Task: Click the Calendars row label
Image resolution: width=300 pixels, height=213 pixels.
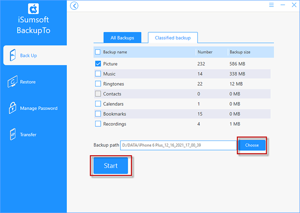Action: (x=113, y=104)
